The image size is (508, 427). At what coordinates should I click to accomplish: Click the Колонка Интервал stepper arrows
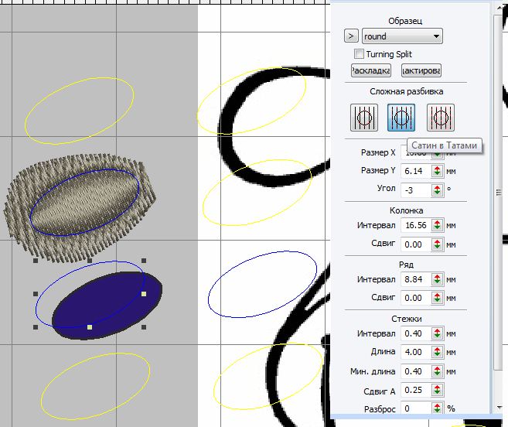[437, 225]
